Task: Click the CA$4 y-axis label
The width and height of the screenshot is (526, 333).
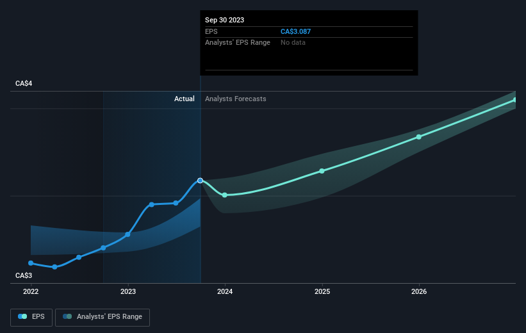Action: (24, 83)
